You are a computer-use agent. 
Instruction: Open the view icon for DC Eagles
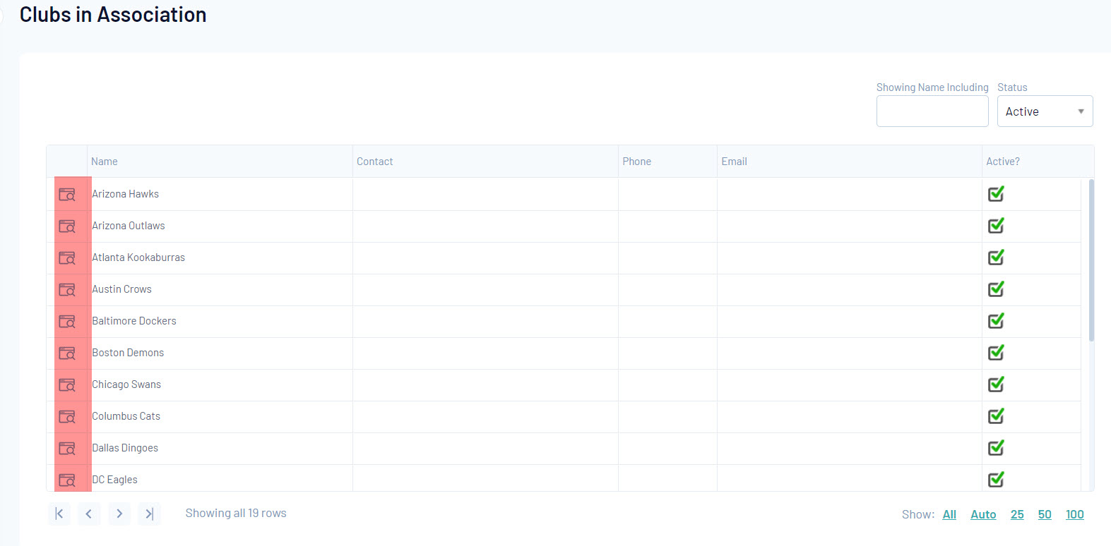[x=67, y=480]
